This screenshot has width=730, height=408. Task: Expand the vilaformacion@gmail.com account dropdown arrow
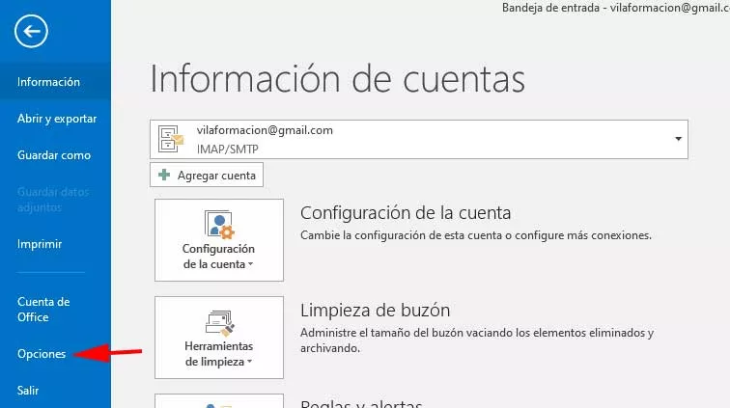(x=678, y=139)
